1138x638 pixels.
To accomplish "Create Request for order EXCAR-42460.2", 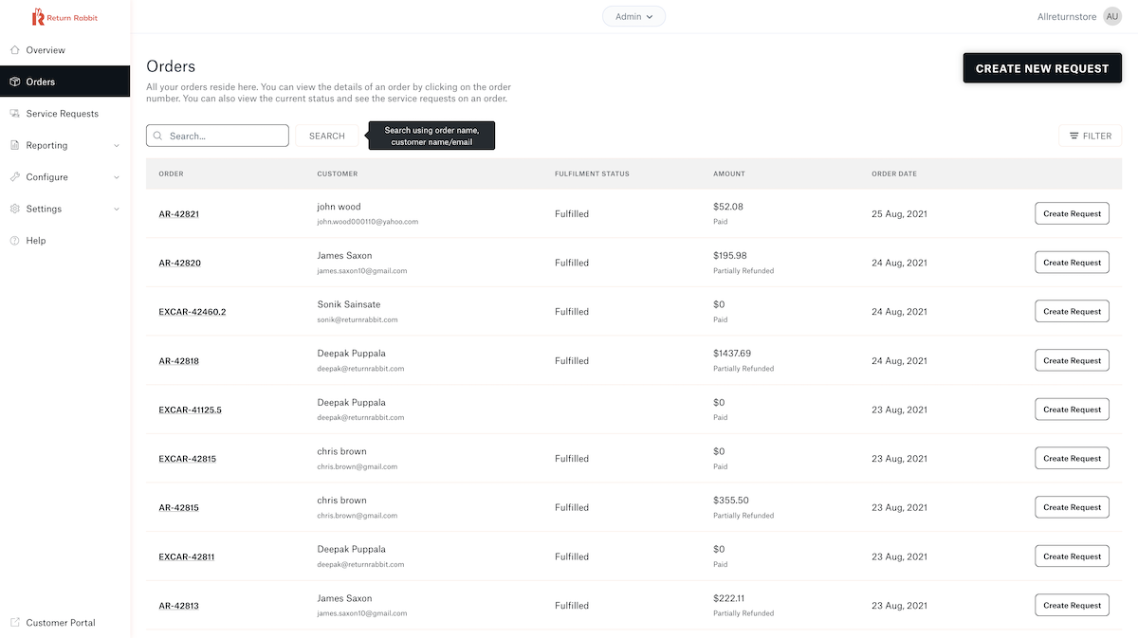I will click(x=1072, y=311).
